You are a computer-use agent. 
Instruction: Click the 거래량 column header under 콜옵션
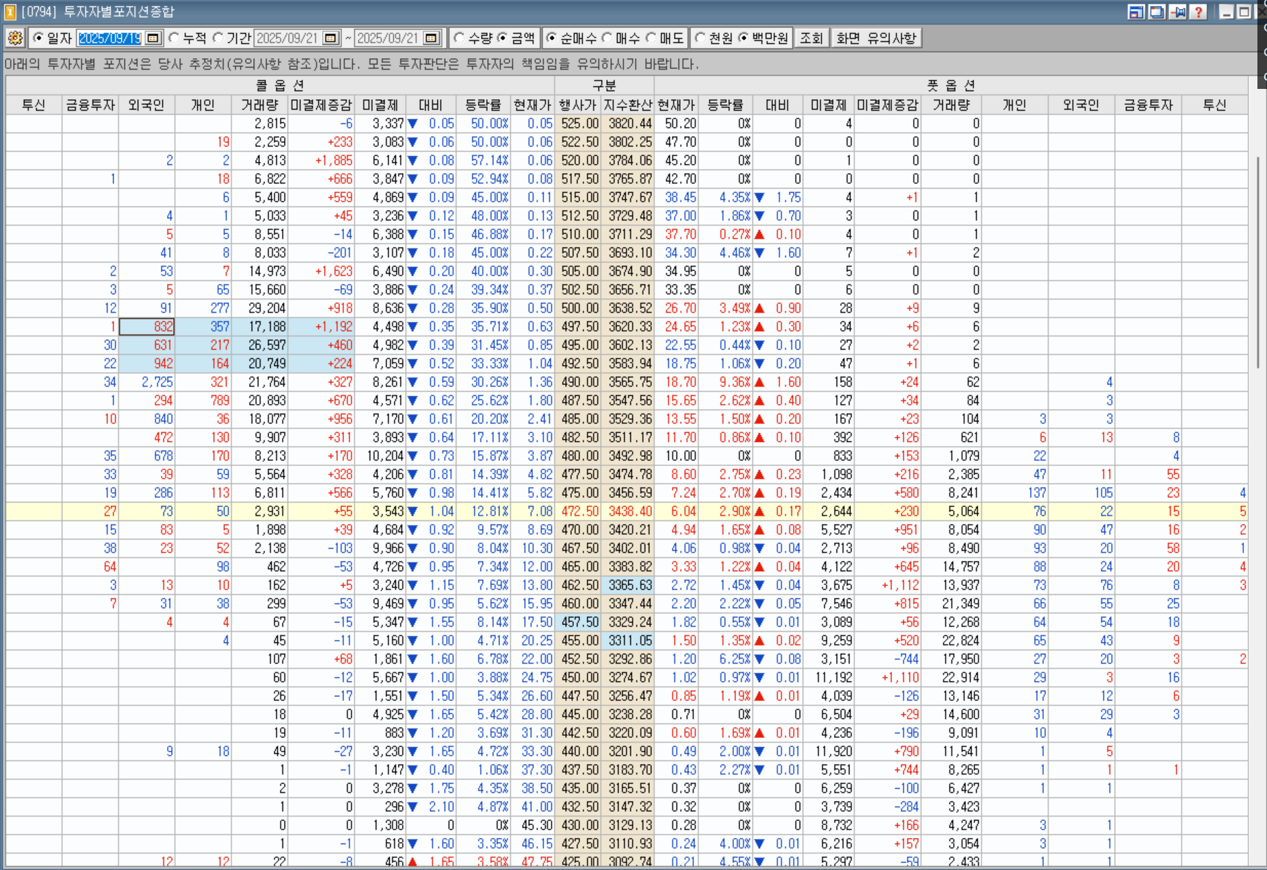tap(259, 105)
